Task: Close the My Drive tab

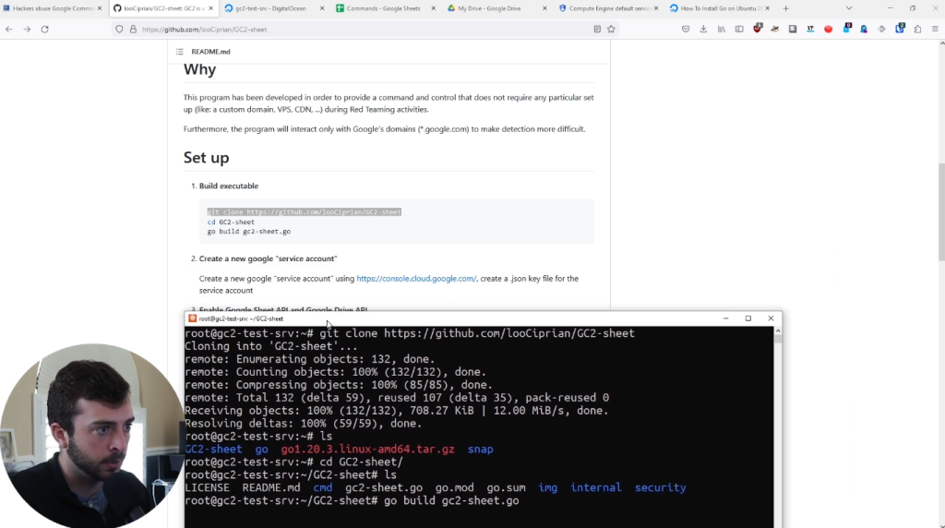Action: (544, 8)
